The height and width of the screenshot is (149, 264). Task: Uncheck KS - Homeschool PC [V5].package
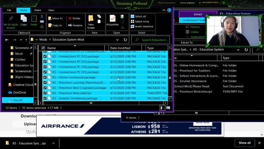click(45, 72)
